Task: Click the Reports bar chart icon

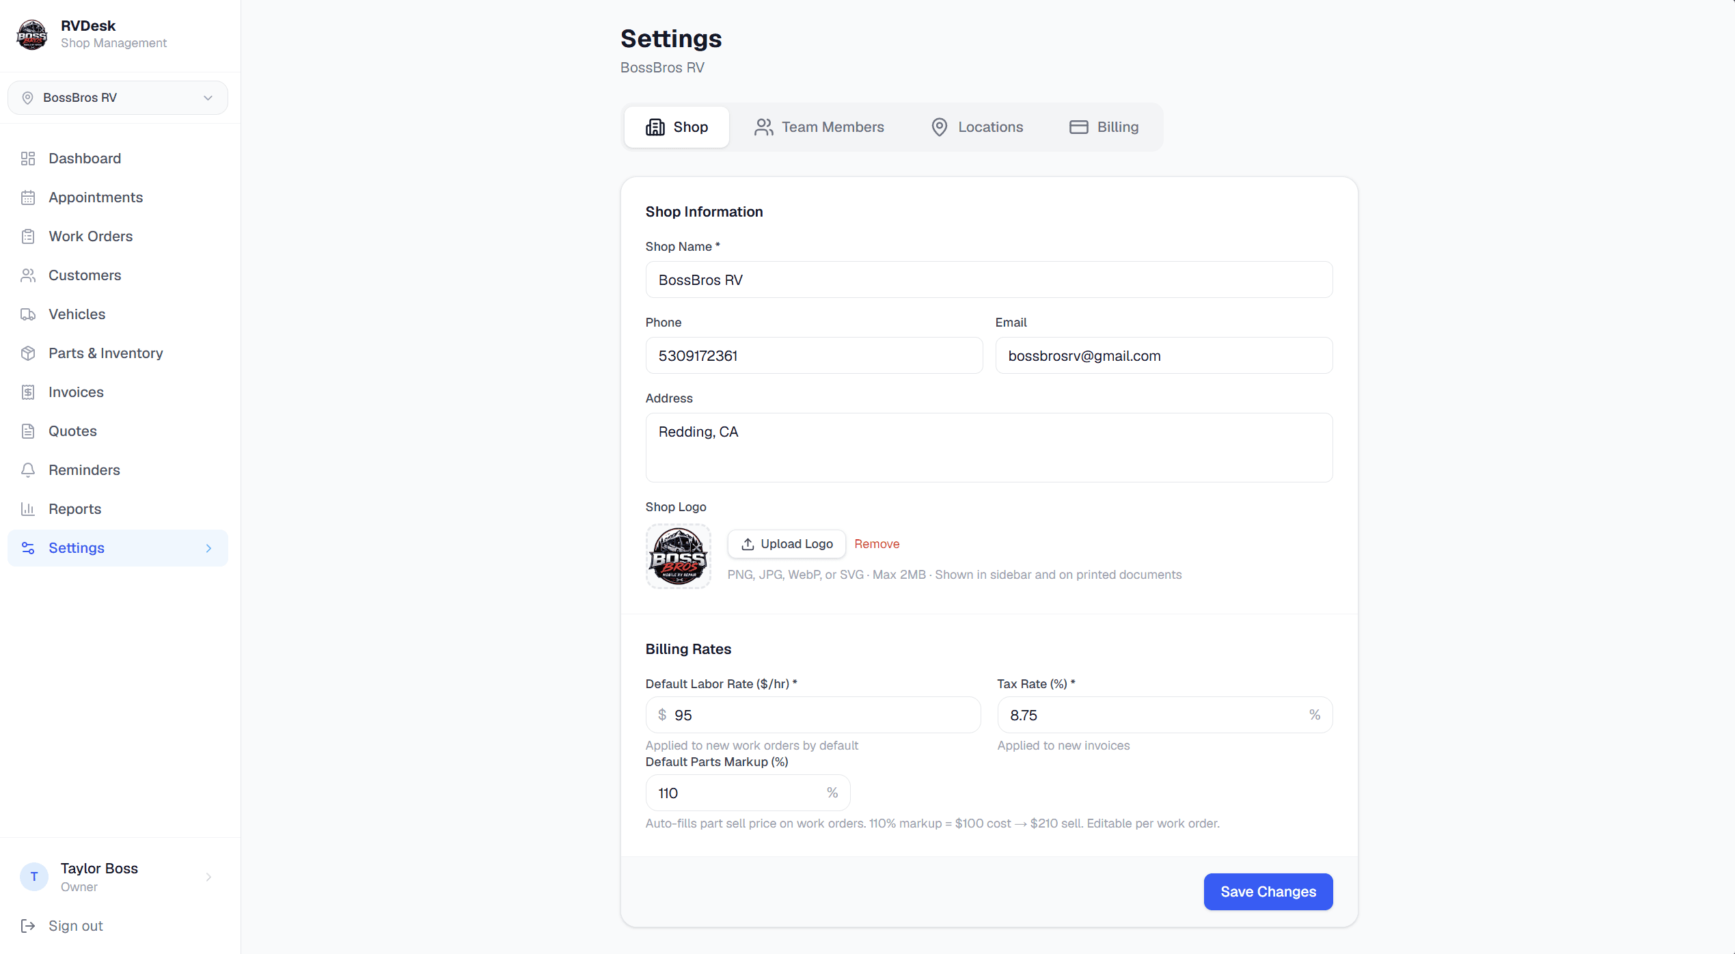Action: pyautogui.click(x=28, y=509)
